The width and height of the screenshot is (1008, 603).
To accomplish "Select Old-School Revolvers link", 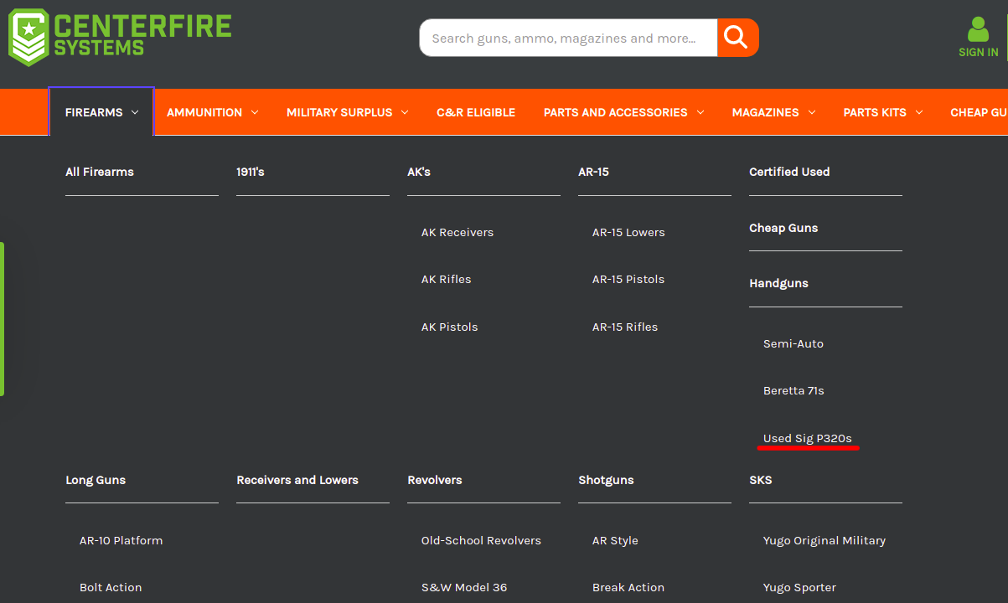I will 481,540.
